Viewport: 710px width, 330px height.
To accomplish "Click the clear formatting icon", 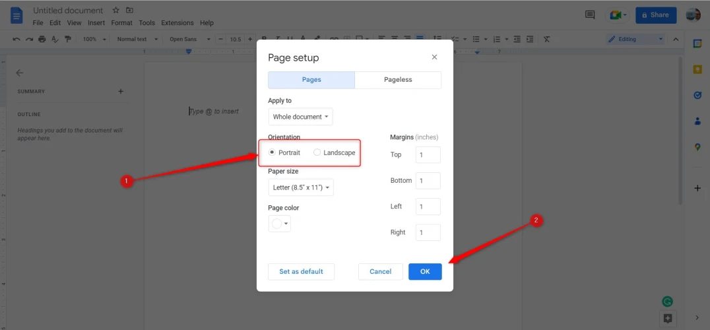I will point(546,39).
